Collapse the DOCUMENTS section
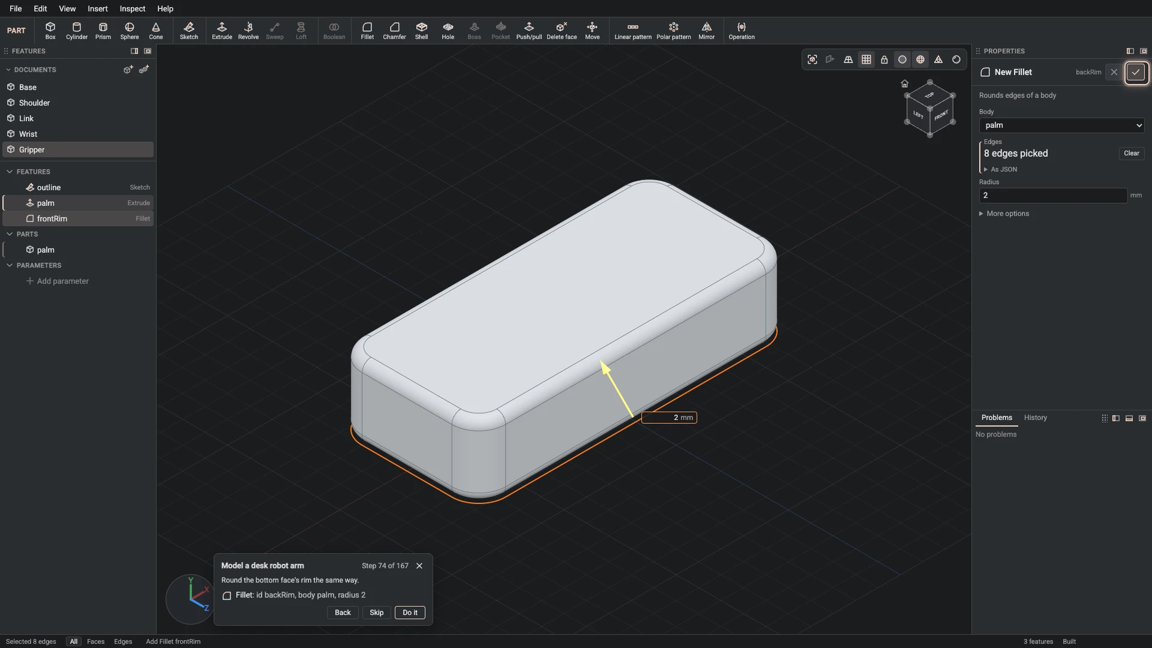This screenshot has height=648, width=1152. pyautogui.click(x=8, y=70)
